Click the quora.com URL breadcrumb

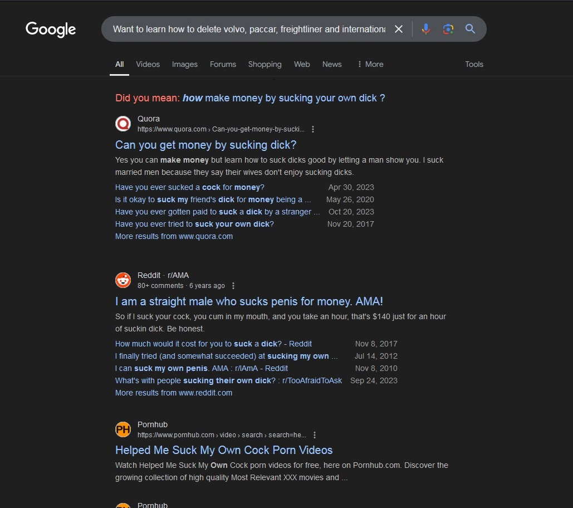(221, 129)
